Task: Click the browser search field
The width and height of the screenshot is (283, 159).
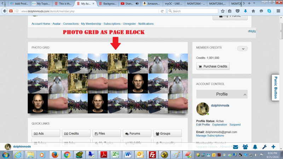Action: click(193, 11)
